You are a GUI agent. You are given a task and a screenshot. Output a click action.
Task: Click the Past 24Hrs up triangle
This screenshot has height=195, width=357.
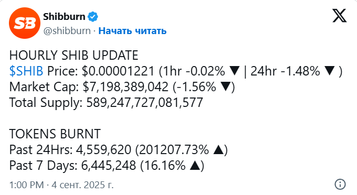[x=218, y=149]
